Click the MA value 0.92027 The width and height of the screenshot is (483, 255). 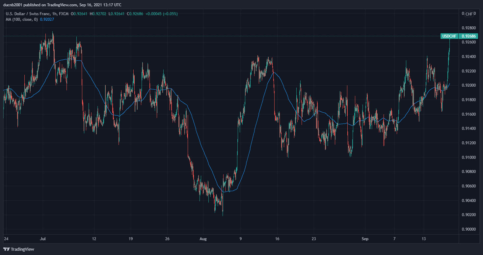pyautogui.click(x=47, y=19)
